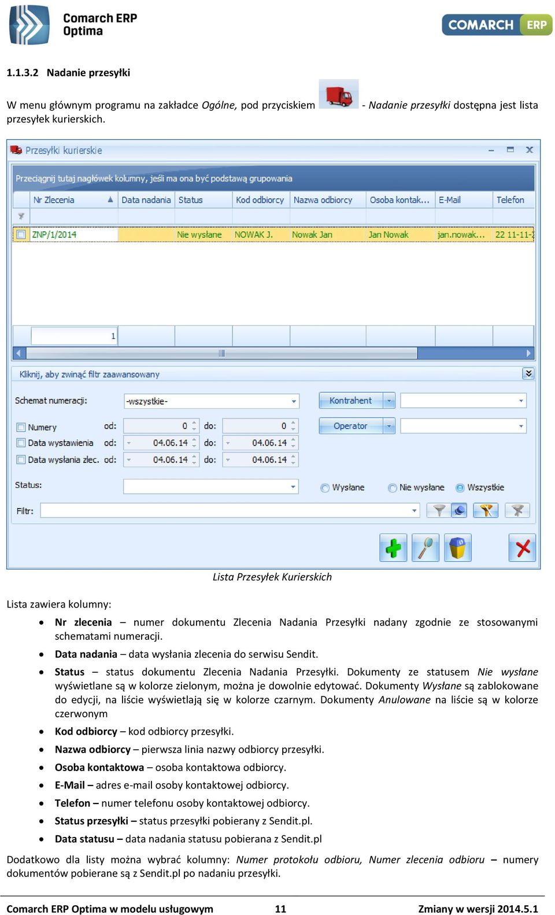
Task: Click the Data nadania column header
Action: click(x=146, y=200)
